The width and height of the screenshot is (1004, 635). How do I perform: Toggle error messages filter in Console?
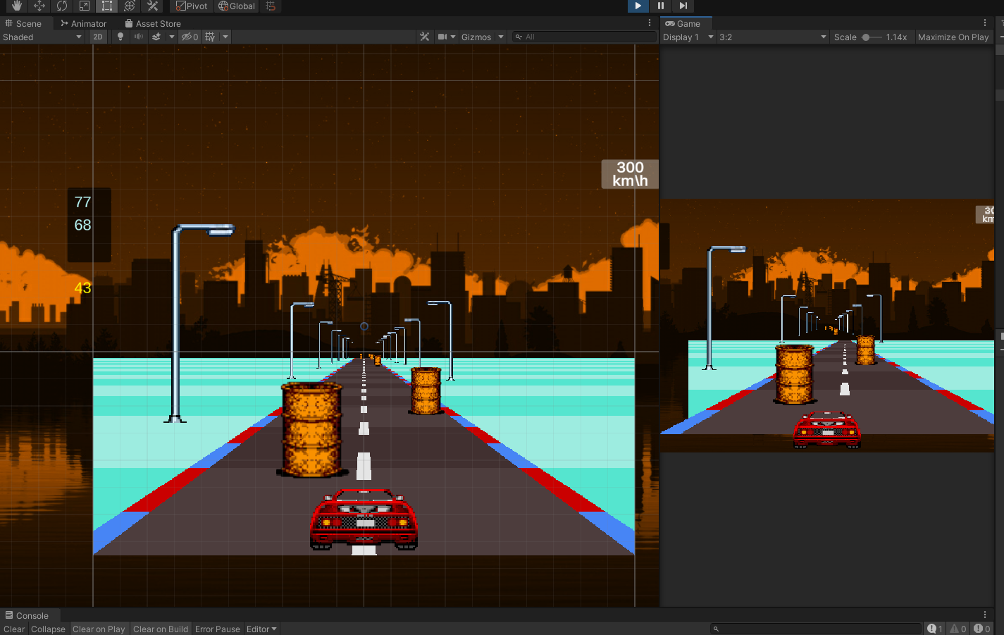point(982,629)
